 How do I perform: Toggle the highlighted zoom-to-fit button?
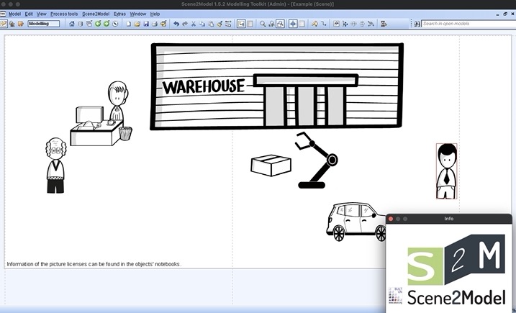(280, 24)
